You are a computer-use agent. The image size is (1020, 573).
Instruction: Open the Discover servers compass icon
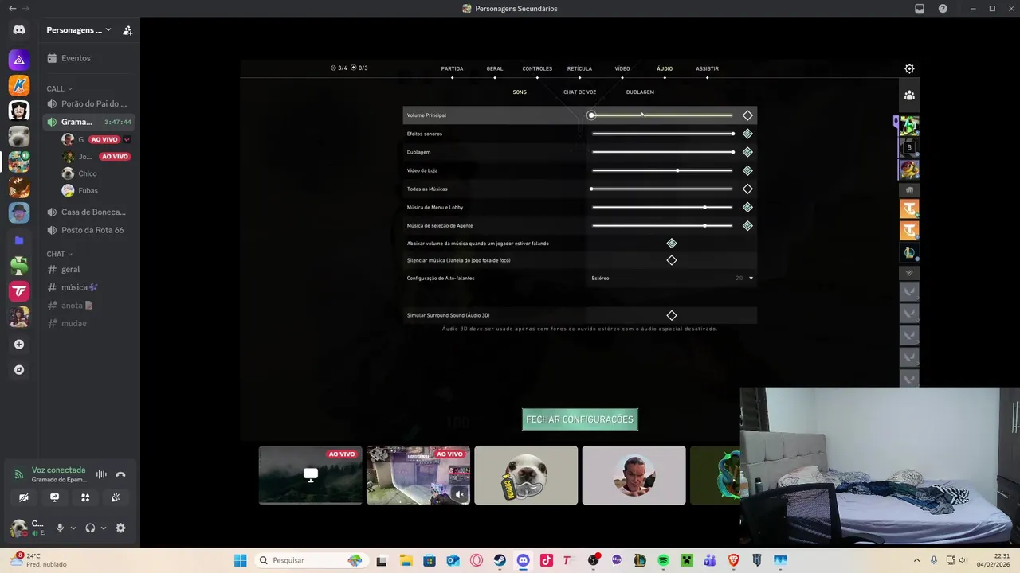click(x=19, y=370)
